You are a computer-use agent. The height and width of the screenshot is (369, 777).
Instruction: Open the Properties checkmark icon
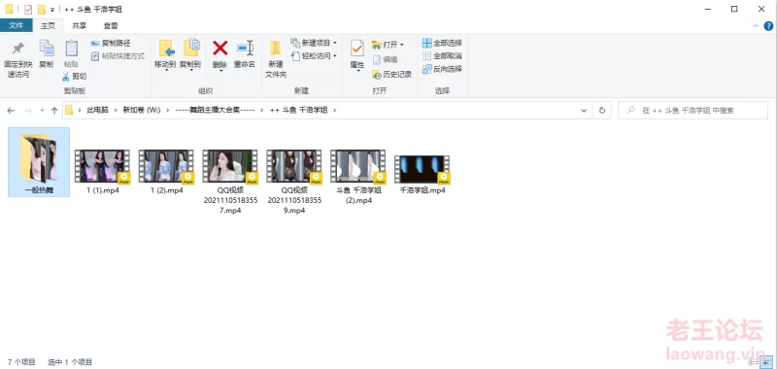(x=356, y=55)
